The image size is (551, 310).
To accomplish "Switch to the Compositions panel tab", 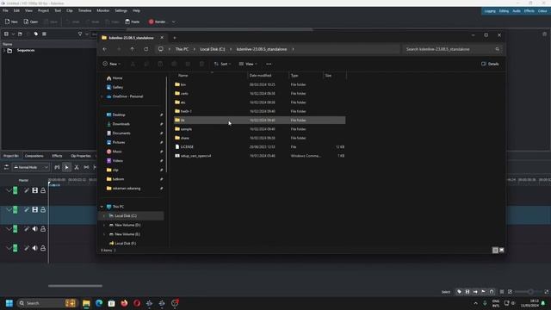I will pyautogui.click(x=34, y=156).
